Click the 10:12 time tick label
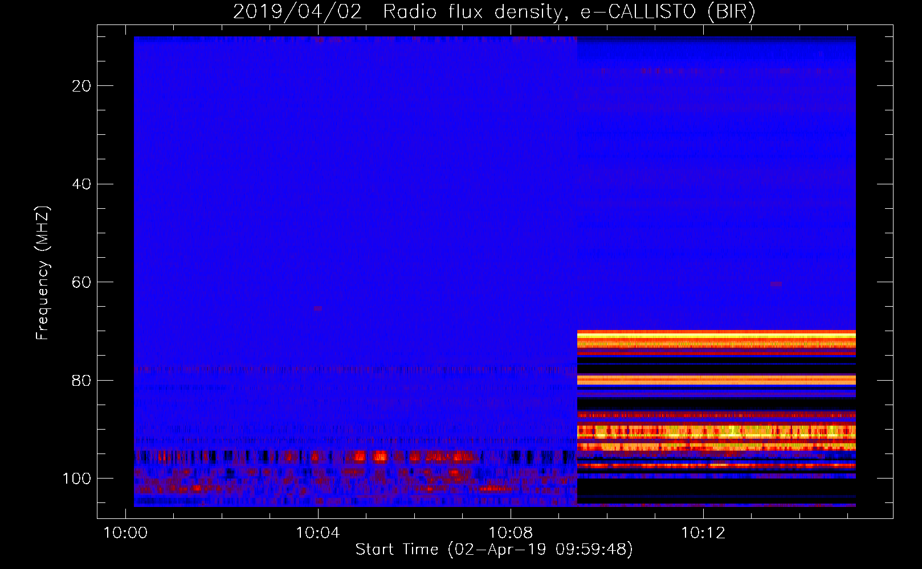Screen dimensions: 922x569 pyautogui.click(x=703, y=533)
